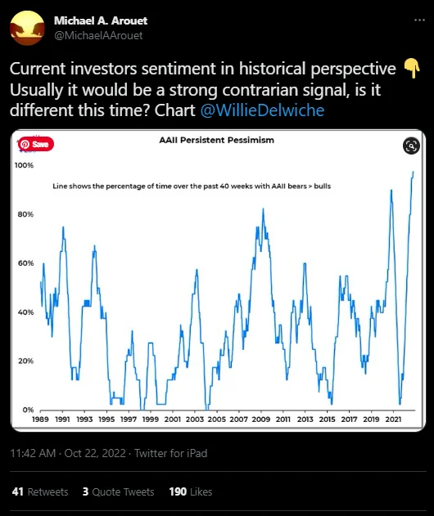Click the chart title AAII Persistent Pessimism
The height and width of the screenshot is (516, 434).
coord(216,140)
